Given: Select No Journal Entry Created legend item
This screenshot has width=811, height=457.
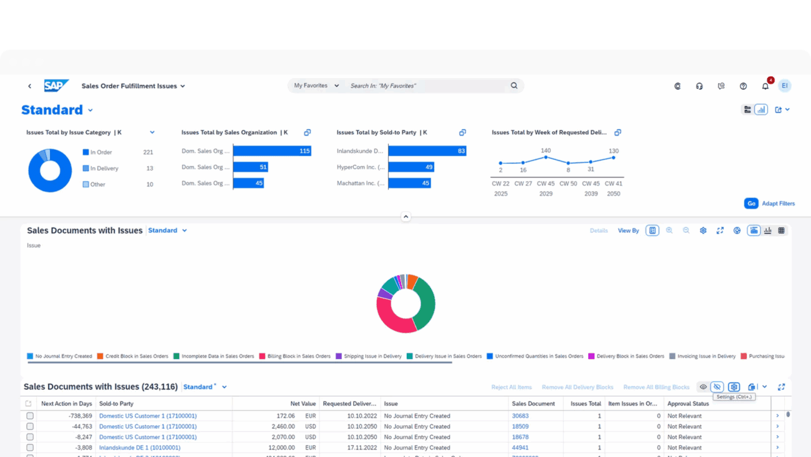Looking at the screenshot, I should click(x=59, y=356).
